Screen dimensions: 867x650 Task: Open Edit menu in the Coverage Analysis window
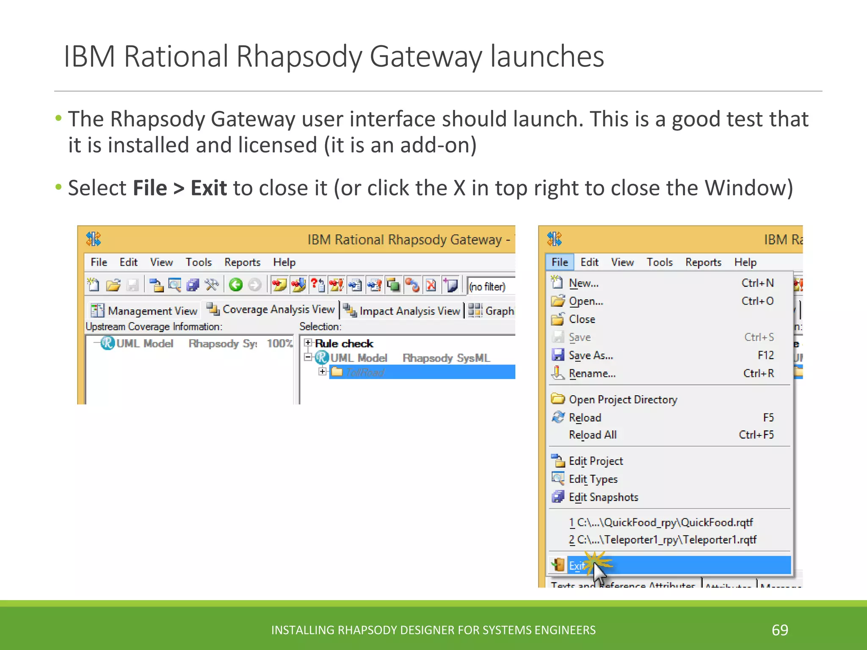tap(129, 262)
